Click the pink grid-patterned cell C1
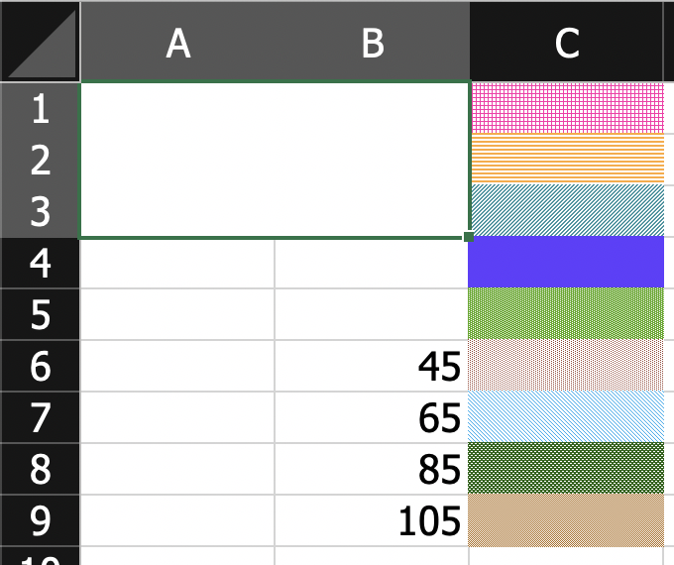Viewport: 674px width, 565px height. [567, 108]
